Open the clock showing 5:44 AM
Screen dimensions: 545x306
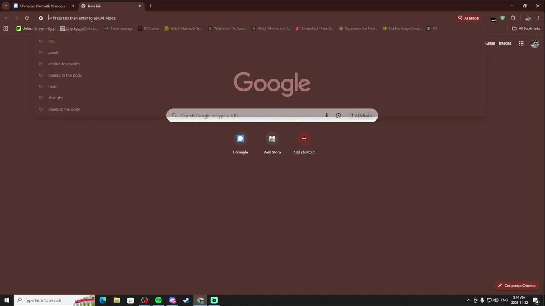pyautogui.click(x=519, y=300)
